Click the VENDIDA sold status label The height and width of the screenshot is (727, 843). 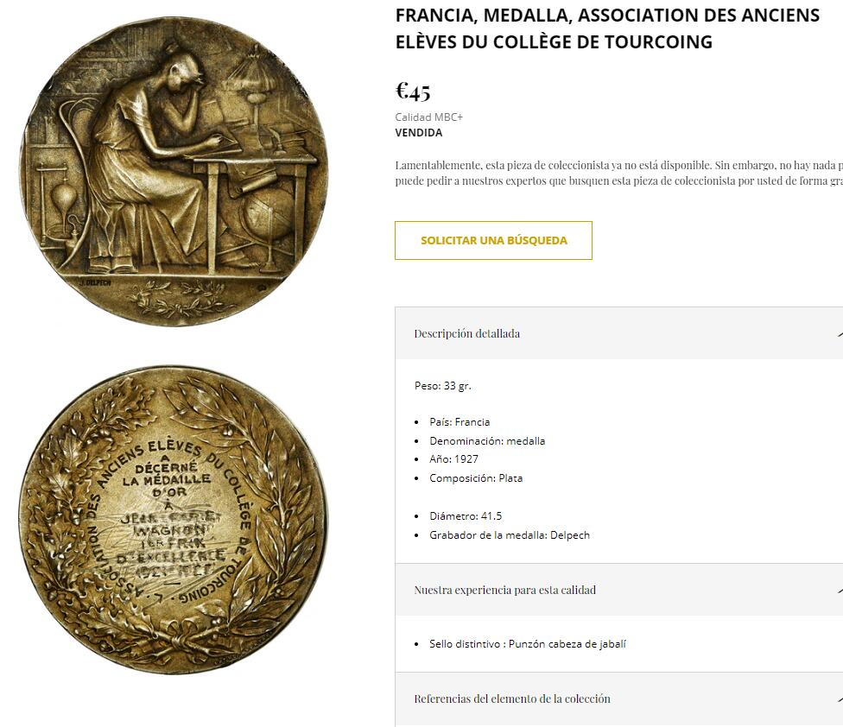point(419,133)
